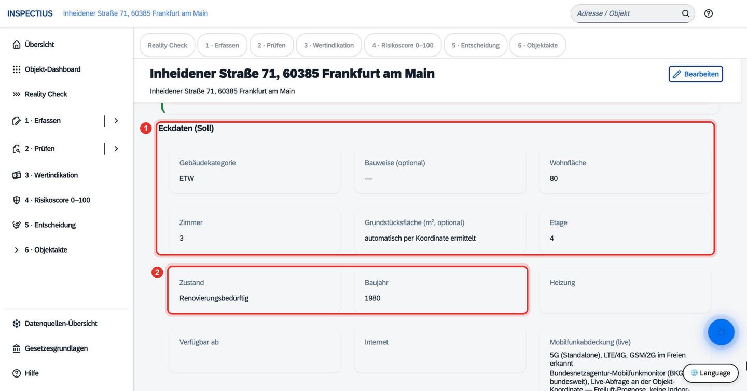Viewport: 747px width, 391px height.
Task: Click the search magnifier icon
Action: [686, 13]
